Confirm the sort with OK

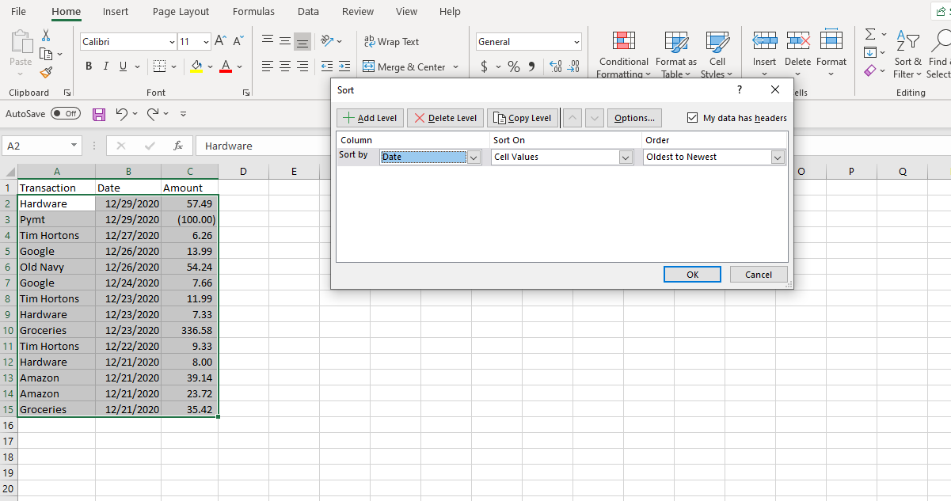point(692,275)
